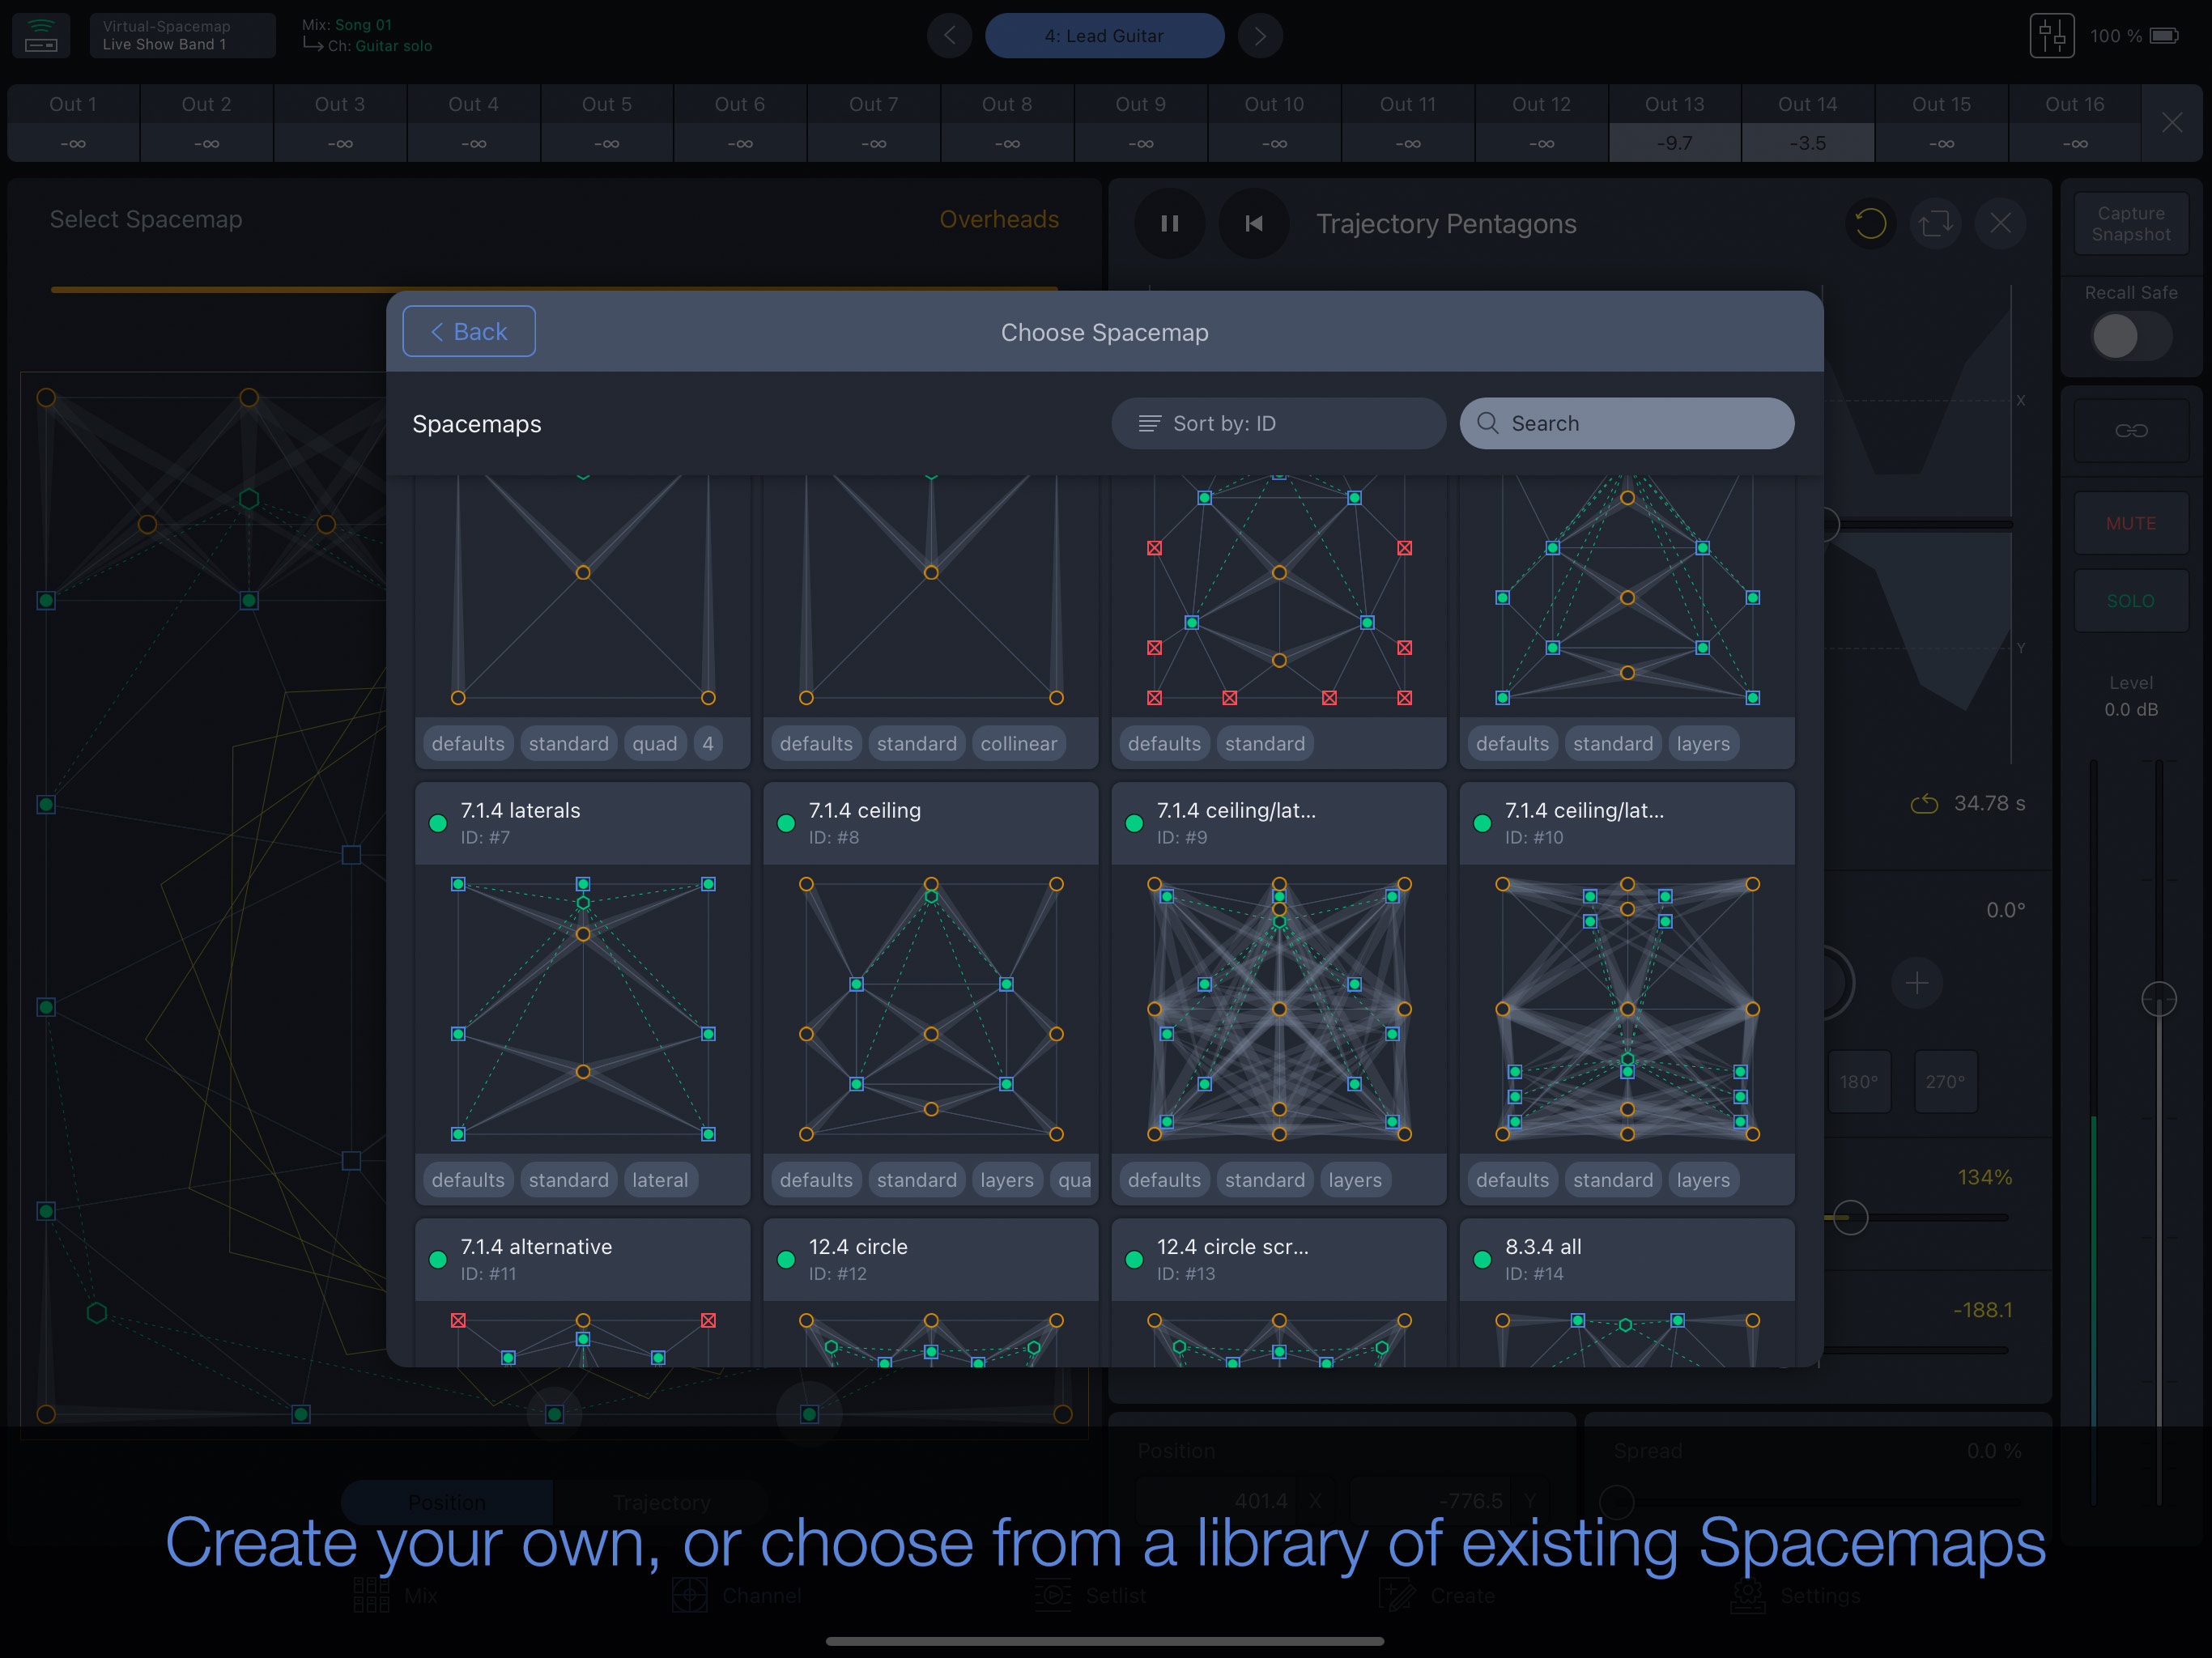Click the Mix: Song 01 label

point(347,25)
